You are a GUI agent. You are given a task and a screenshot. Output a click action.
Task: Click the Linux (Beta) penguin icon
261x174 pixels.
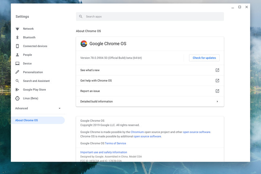click(17, 98)
